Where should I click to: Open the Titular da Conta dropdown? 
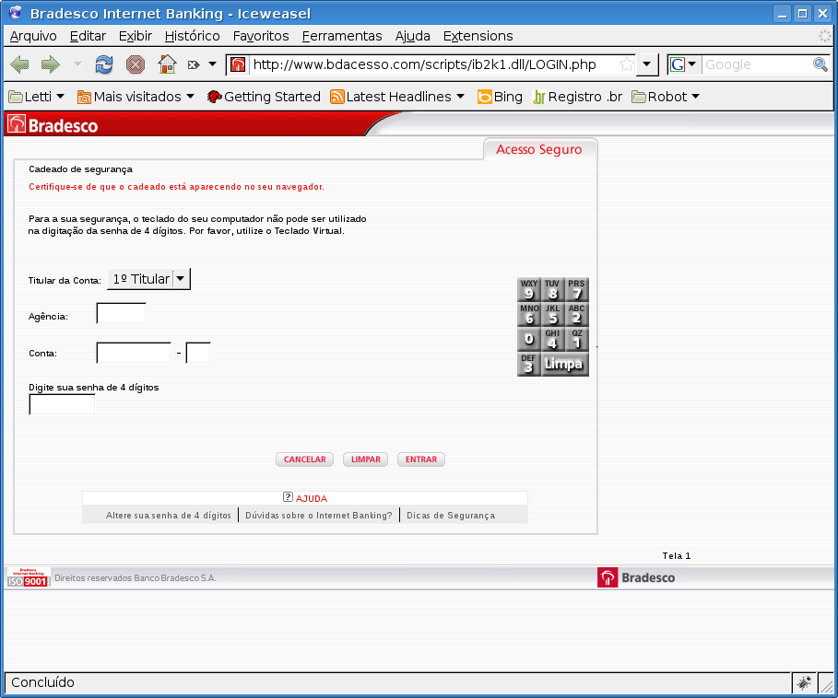coord(148,279)
